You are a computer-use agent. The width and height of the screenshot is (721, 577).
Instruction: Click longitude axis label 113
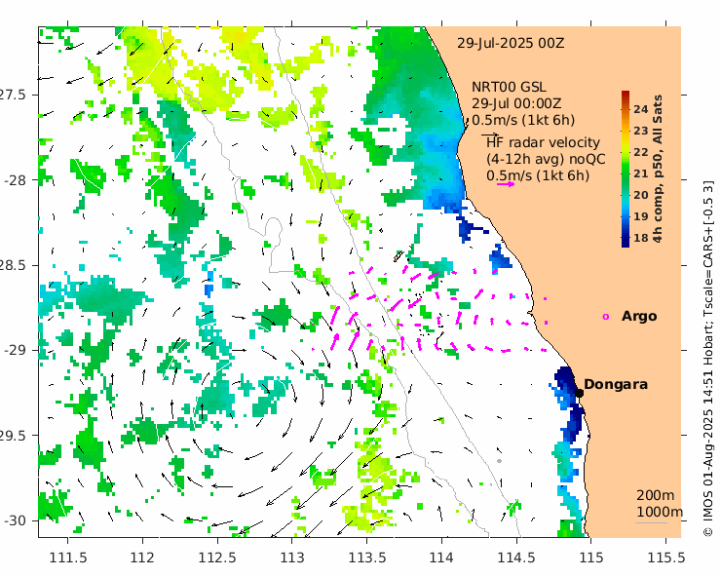point(292,558)
